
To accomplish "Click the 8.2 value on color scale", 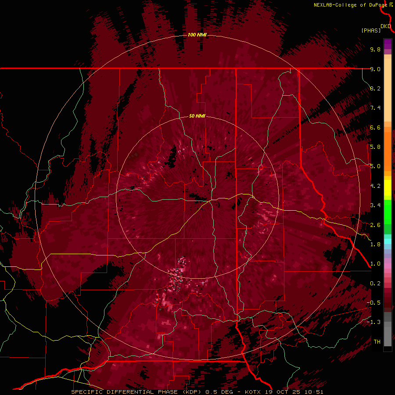I will tap(375, 88).
